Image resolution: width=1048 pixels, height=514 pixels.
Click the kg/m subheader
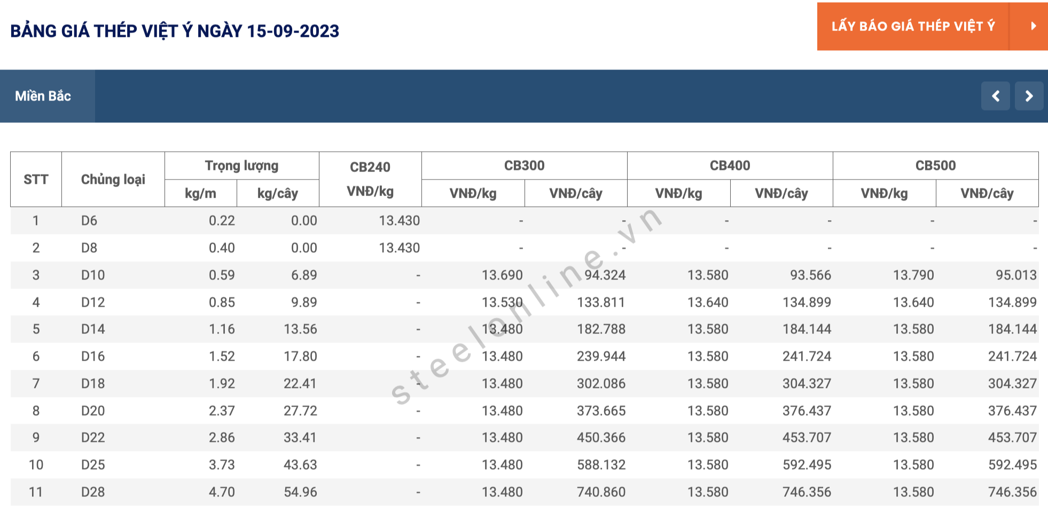coord(201,193)
